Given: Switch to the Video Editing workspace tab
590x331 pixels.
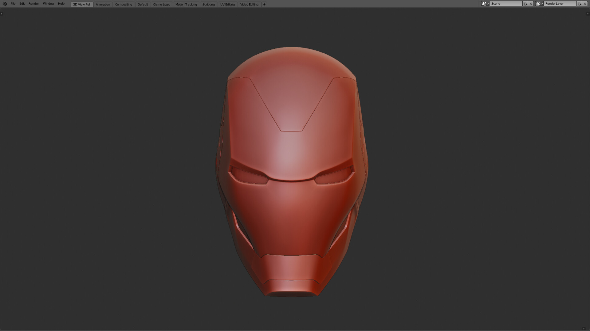Looking at the screenshot, I should 249,4.
